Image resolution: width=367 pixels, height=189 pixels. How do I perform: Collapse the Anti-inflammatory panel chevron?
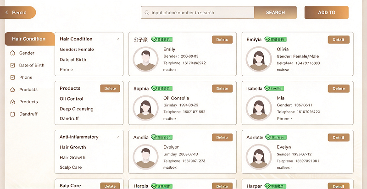point(118,137)
